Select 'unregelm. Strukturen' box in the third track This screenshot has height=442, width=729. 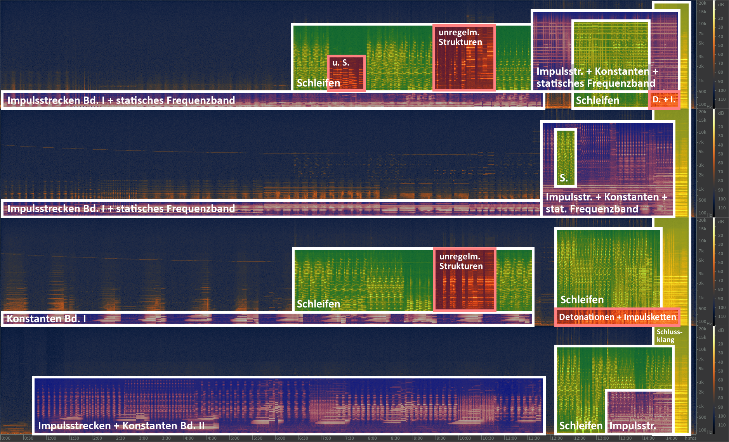pyautogui.click(x=464, y=280)
